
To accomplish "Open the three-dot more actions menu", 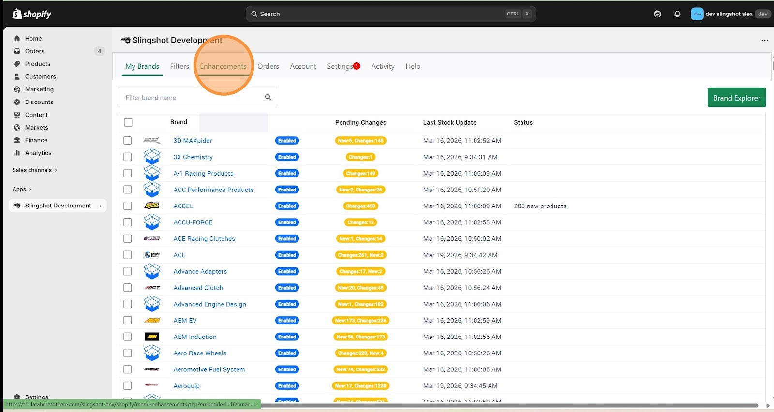I will pos(764,40).
